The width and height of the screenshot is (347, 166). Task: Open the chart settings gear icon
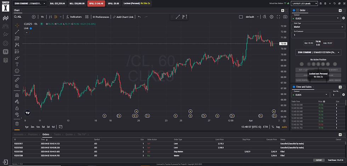[x=272, y=17]
